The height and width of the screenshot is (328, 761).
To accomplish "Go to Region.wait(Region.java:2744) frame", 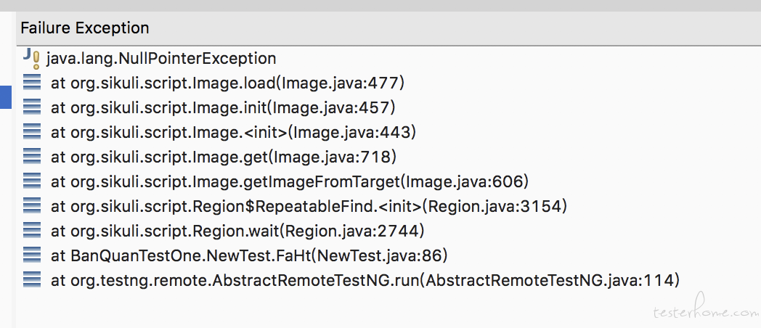I will [x=237, y=231].
